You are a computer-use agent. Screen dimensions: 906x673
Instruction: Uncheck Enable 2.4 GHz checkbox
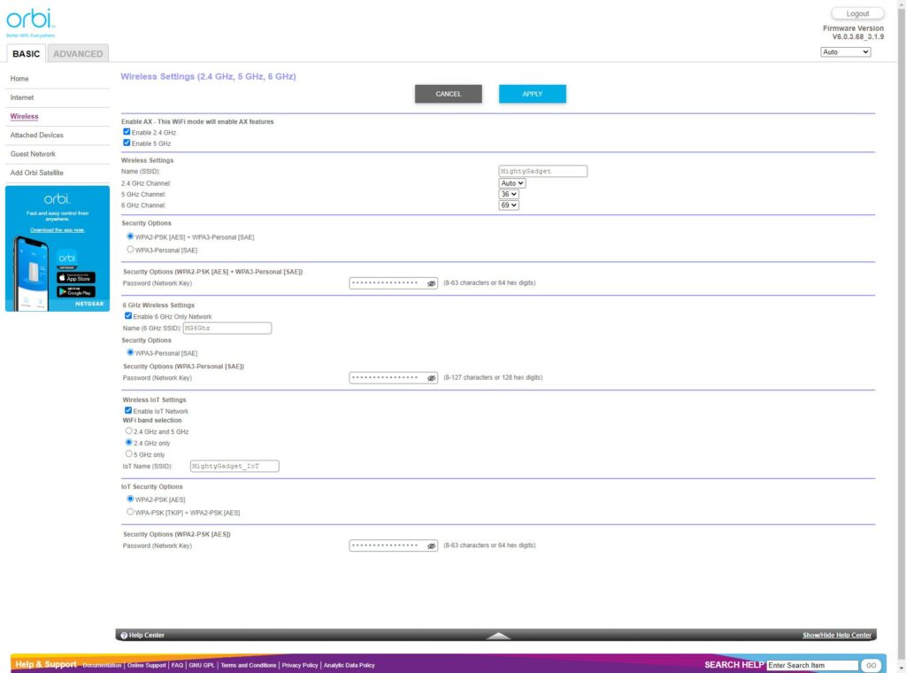coord(127,132)
